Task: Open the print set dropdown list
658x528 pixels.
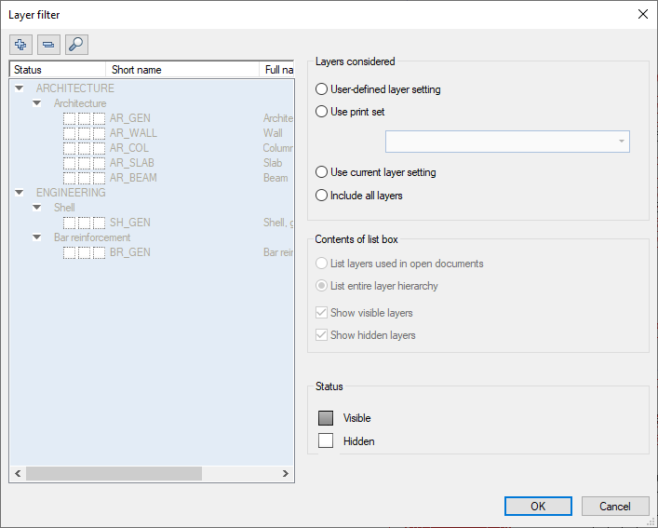Action: click(x=620, y=142)
